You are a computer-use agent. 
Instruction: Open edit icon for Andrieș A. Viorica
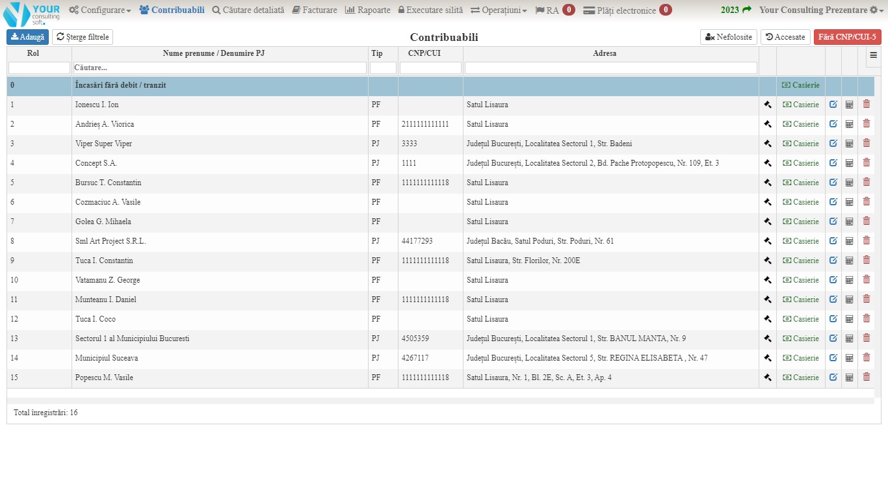(833, 124)
